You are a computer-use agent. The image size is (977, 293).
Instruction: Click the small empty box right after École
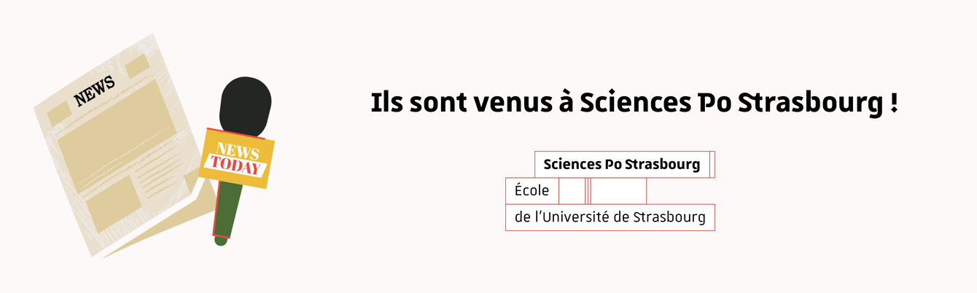[572, 191]
